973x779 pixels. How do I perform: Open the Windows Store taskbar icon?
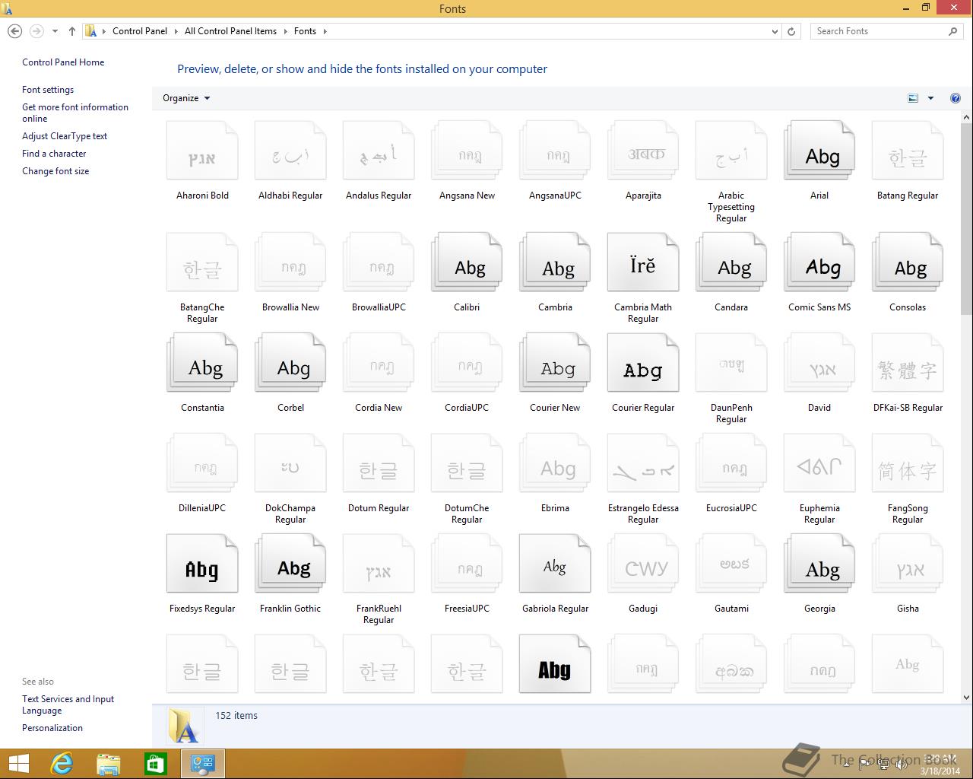point(156,764)
